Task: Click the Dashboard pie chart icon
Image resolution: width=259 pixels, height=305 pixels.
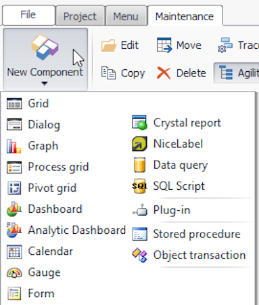Action: 14,209
